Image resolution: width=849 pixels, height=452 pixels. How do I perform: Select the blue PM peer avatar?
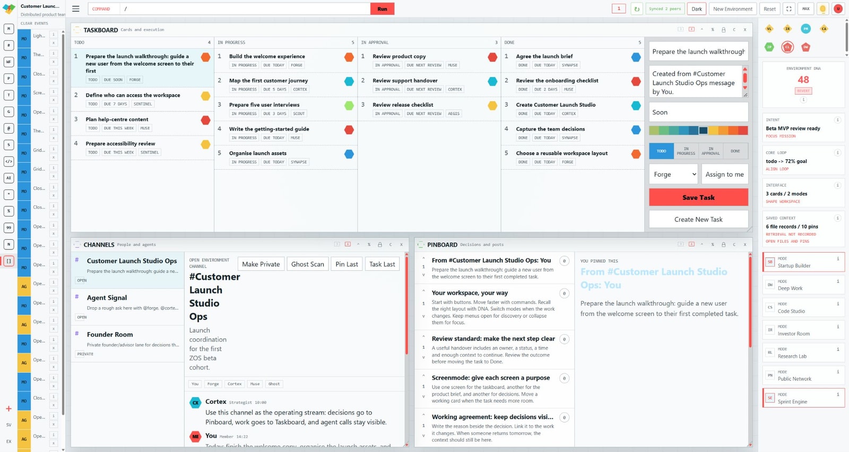click(805, 29)
